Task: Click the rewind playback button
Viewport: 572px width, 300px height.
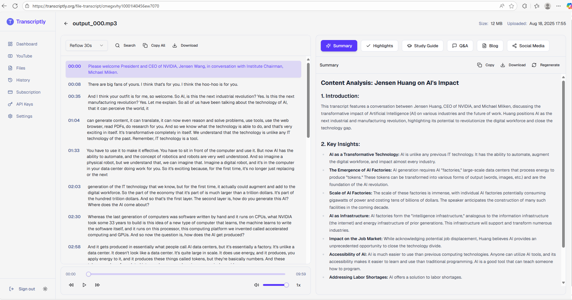Action: 71,285
